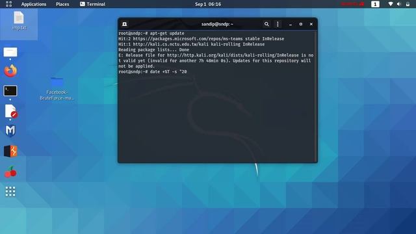Click the kali.cs.nctu.edu.tw Hit:1 line
Viewport: 416px width, 234px height.
[x=191, y=44]
